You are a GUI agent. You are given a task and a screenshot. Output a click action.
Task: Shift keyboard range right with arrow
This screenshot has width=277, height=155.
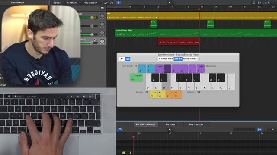coord(200,59)
